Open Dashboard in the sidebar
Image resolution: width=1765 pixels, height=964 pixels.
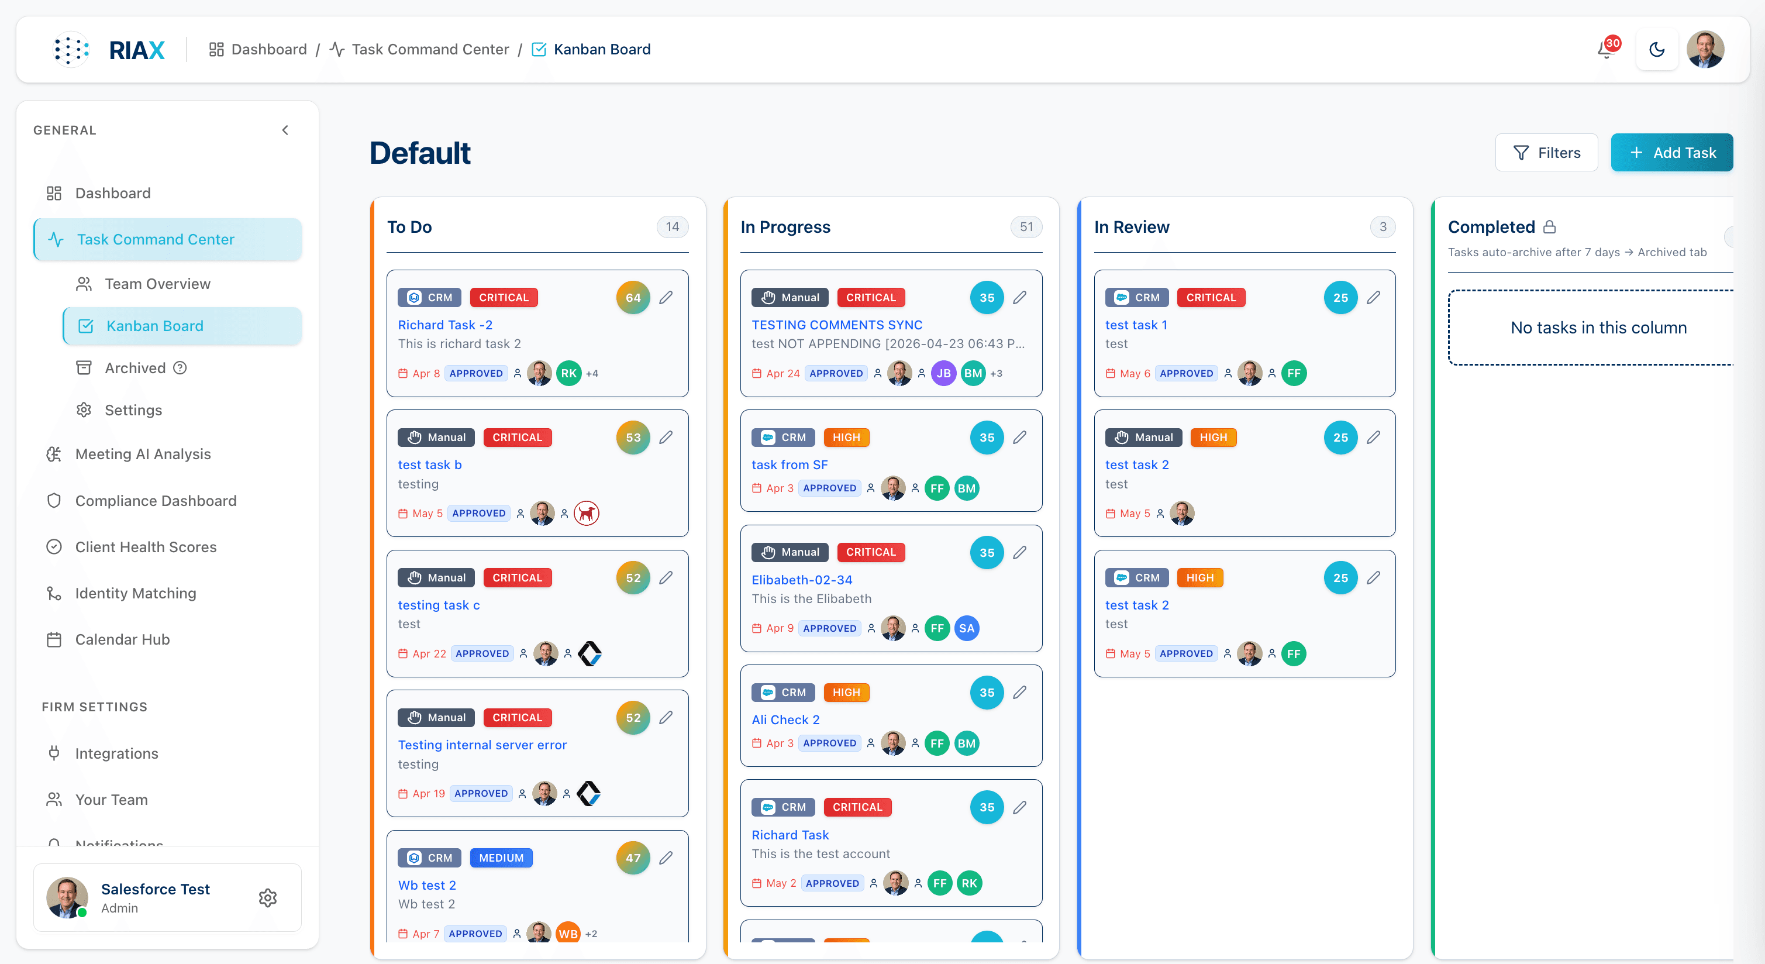(167, 193)
